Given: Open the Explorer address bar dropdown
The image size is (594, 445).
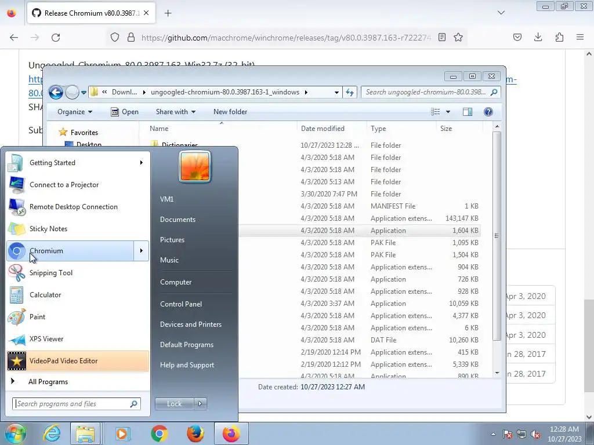Looking at the screenshot, I should click(x=336, y=92).
